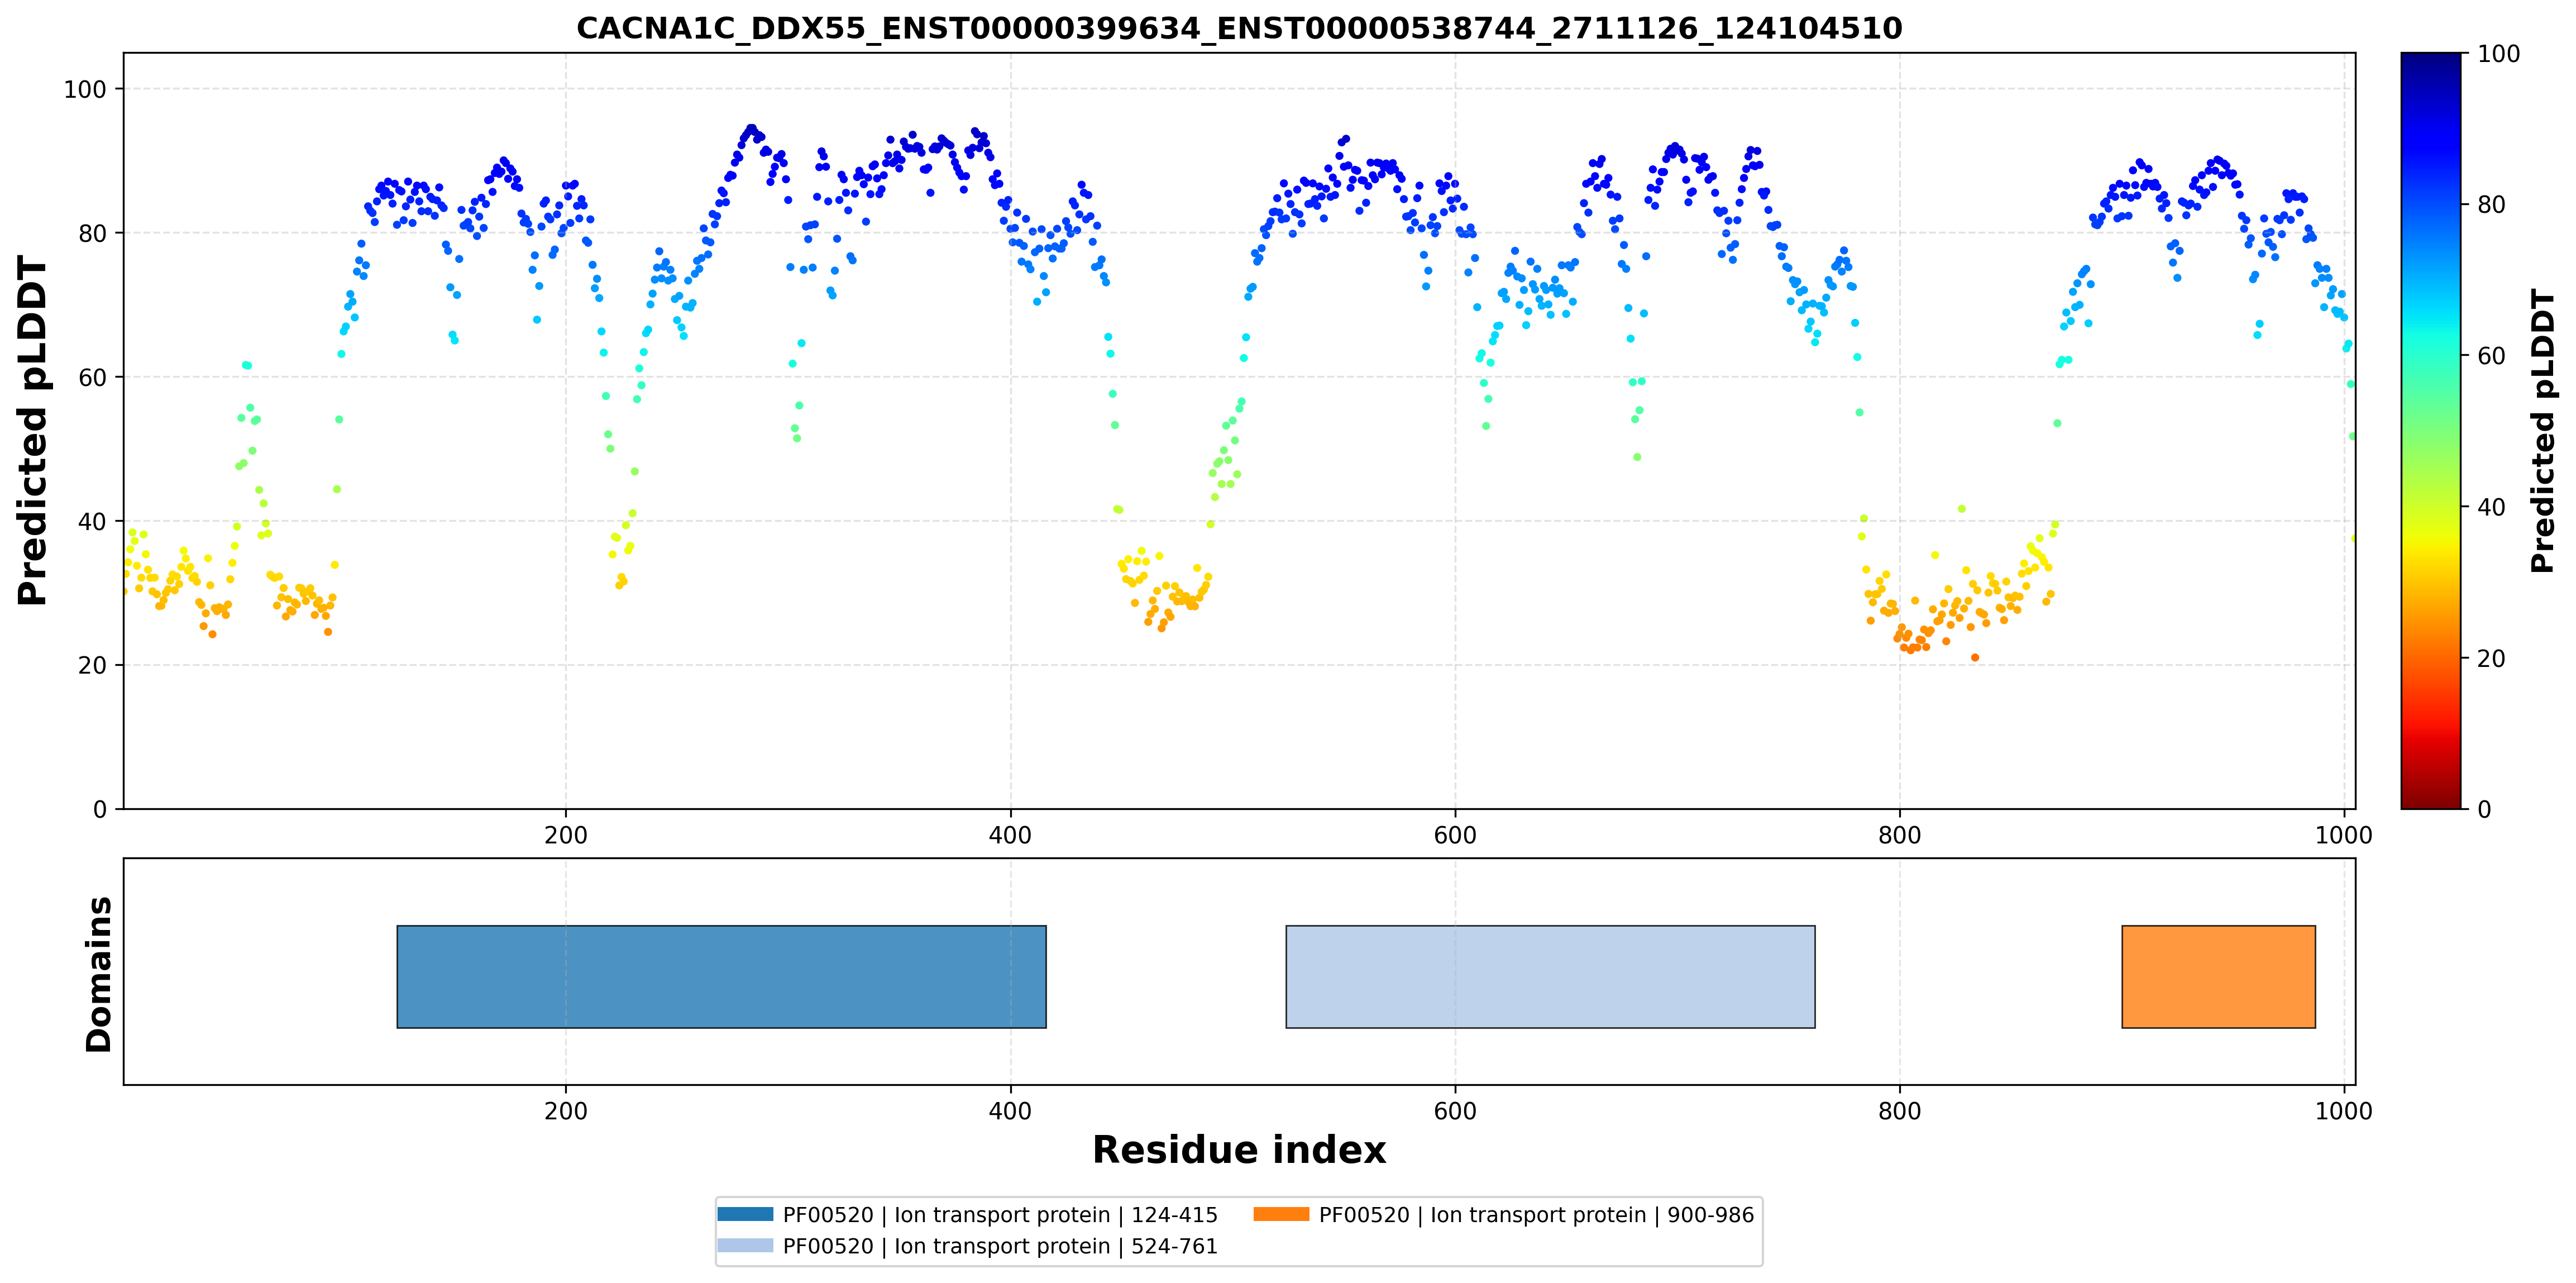Click the light blue legend swatch for 524-761
The height and width of the screenshot is (1283, 2576).
(745, 1245)
